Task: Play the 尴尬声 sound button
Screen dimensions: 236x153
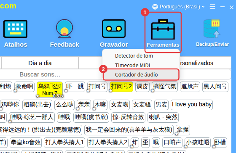Action: (x=190, y=87)
